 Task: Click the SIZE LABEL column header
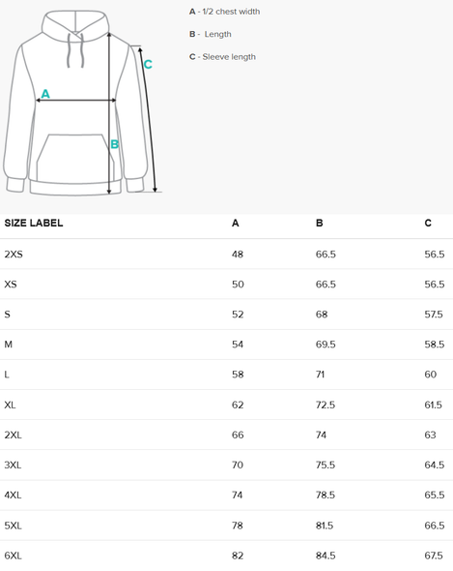pos(34,223)
